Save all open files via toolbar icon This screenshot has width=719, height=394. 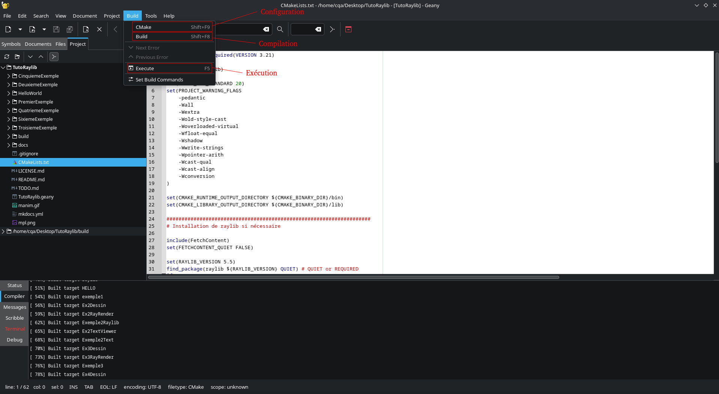69,29
